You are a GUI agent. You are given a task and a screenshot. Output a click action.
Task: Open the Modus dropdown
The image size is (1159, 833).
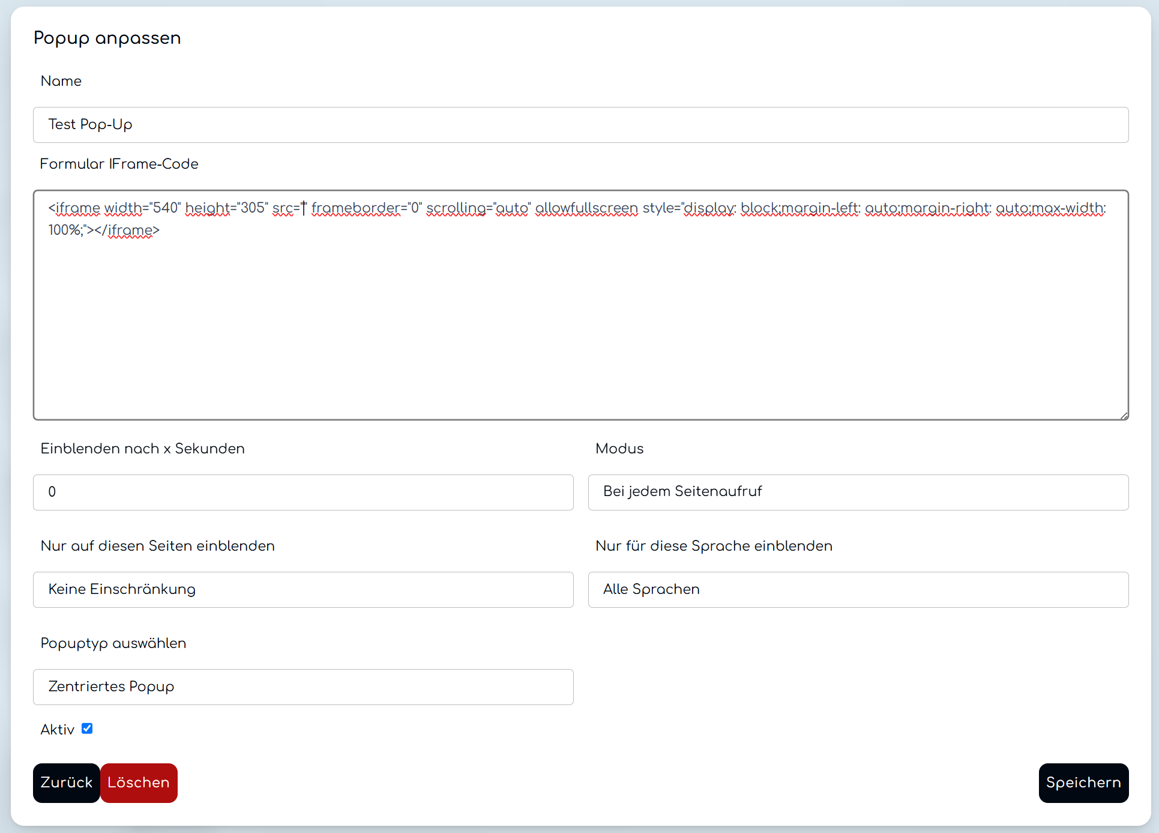[x=858, y=492]
